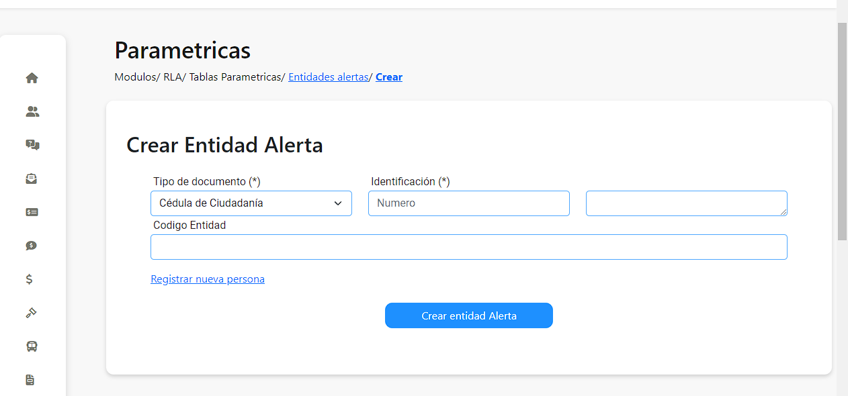Focus the empty resizable text area

(x=687, y=203)
